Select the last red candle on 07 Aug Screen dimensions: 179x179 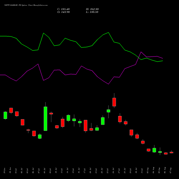point(171,153)
